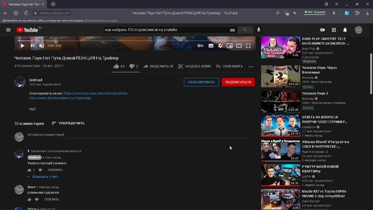This screenshot has width=373, height=210.
Task: Open player settings gear
Action: point(220,45)
